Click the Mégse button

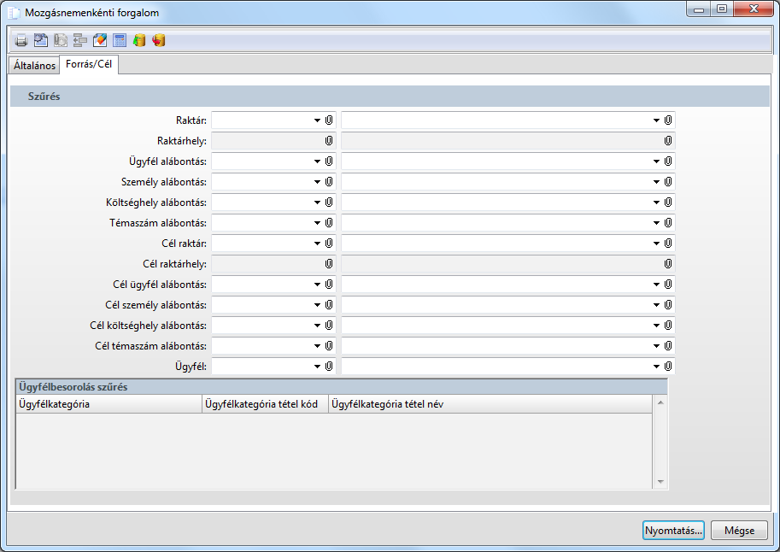pyautogui.click(x=739, y=530)
